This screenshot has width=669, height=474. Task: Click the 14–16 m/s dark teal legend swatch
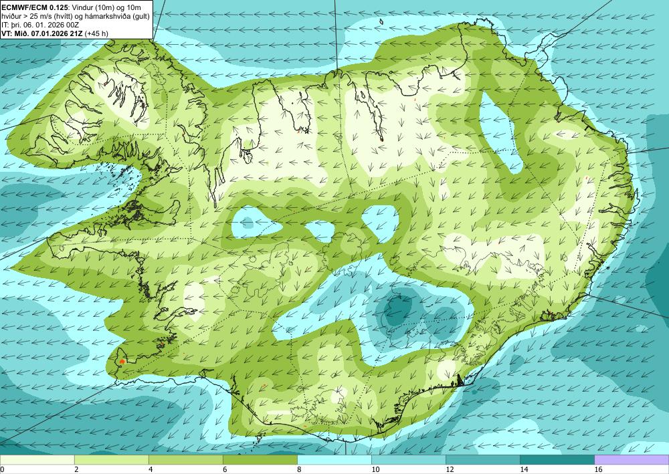click(x=557, y=459)
